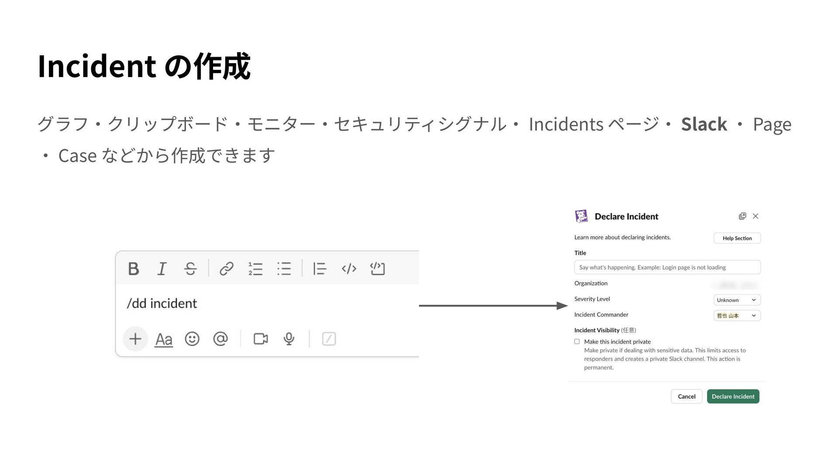
Task: Check Make this incident private
Action: click(x=577, y=341)
